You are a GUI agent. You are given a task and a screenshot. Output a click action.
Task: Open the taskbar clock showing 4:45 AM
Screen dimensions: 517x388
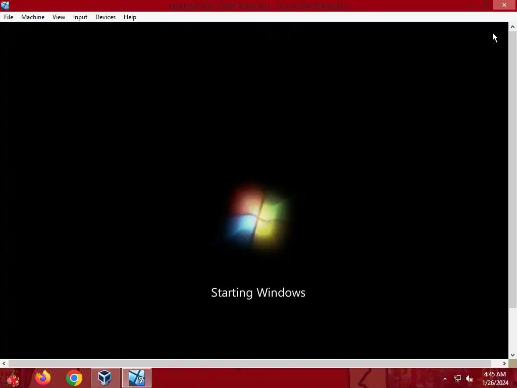click(x=495, y=378)
